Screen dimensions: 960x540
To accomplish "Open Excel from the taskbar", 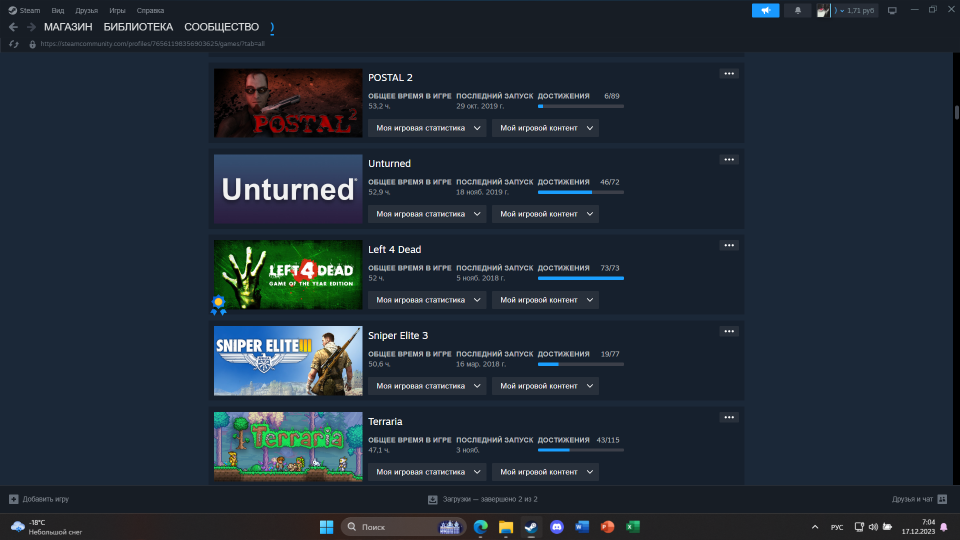I will 632,527.
